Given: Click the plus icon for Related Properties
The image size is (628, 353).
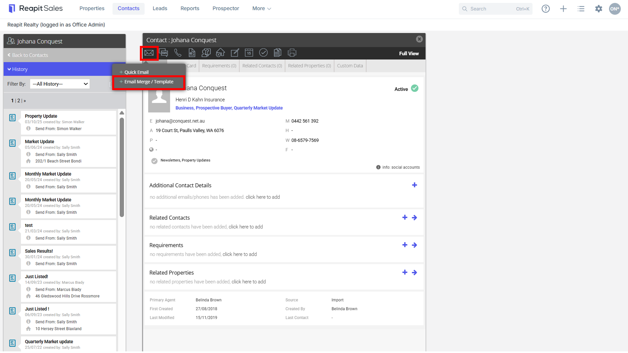Looking at the screenshot, I should tap(405, 273).
